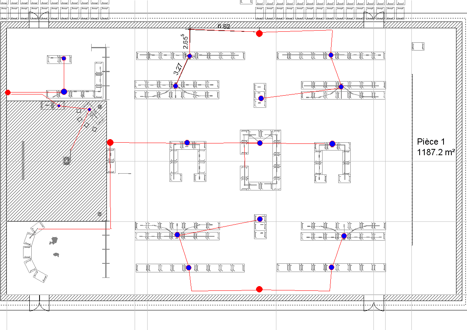Select blue node between the 2.65 and 3.27 dimensions
The image size is (467, 330).
tap(190, 56)
